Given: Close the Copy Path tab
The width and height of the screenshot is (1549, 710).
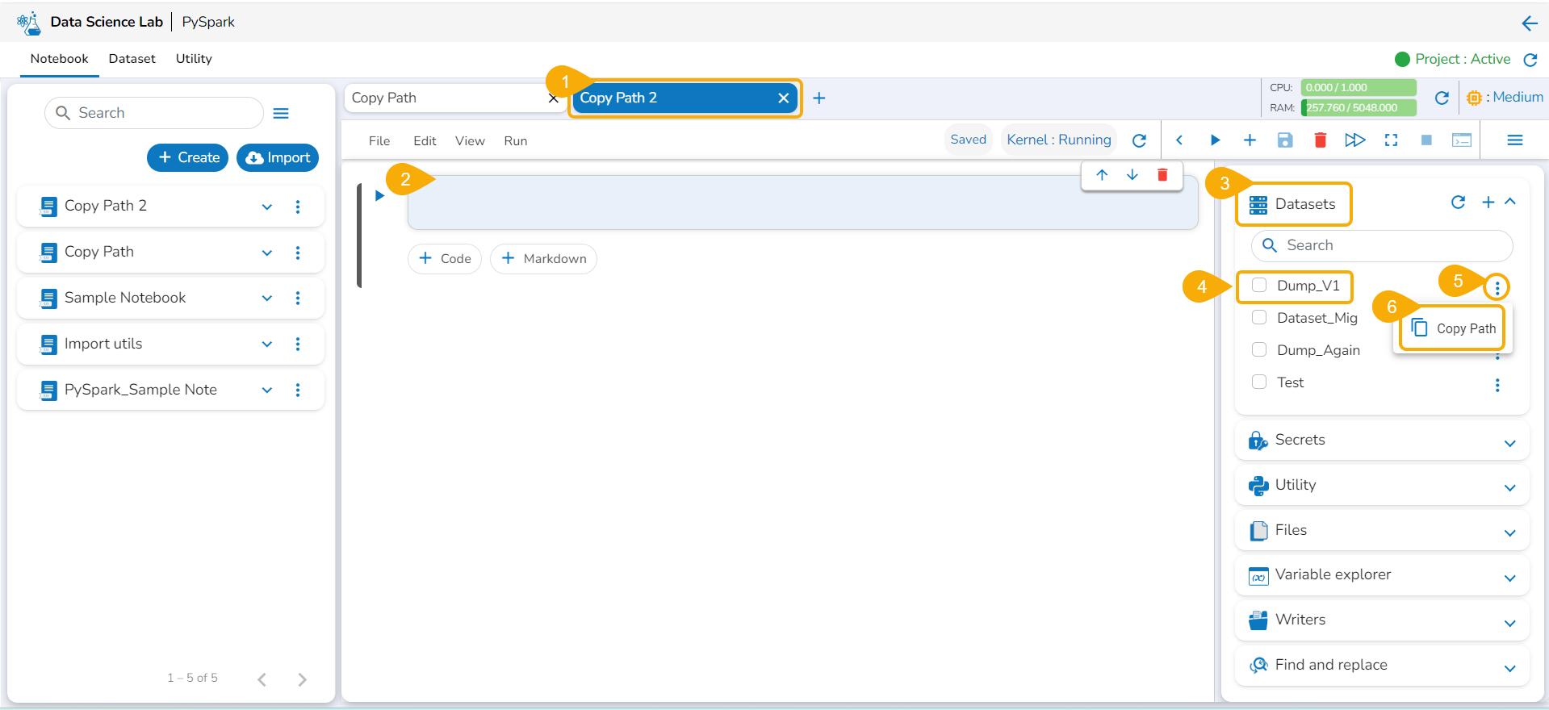Looking at the screenshot, I should click(553, 98).
